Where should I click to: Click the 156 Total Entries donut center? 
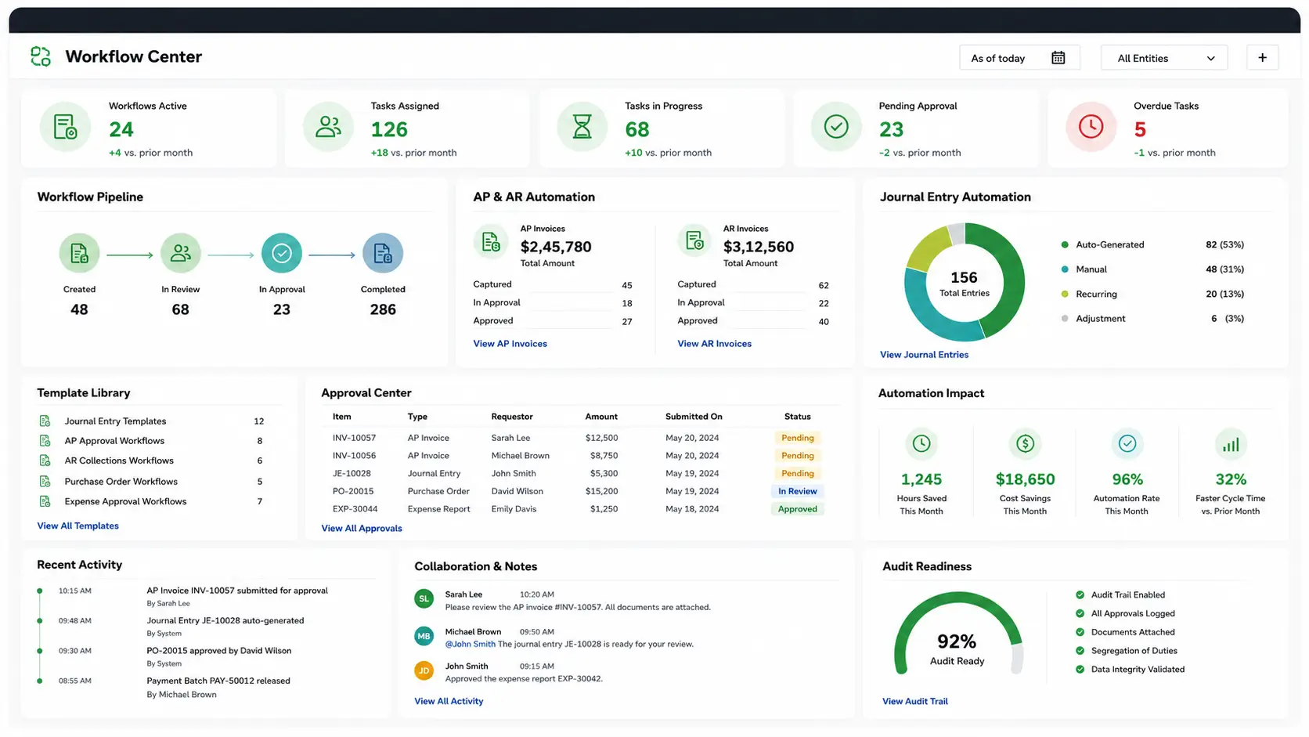point(964,283)
